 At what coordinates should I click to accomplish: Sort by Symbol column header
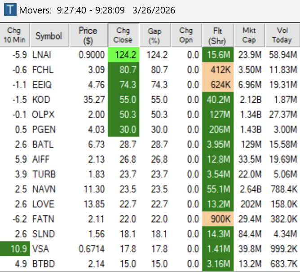(49, 35)
